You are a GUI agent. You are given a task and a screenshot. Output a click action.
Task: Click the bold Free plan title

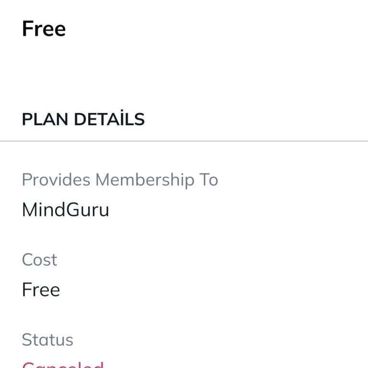coord(44,29)
